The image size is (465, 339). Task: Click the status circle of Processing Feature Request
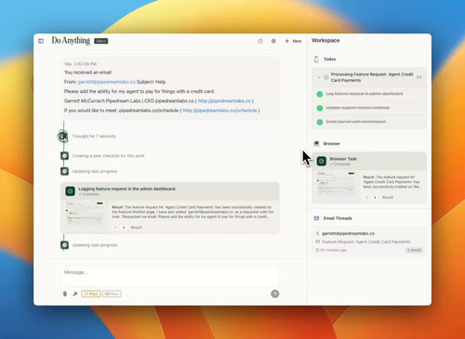click(326, 77)
